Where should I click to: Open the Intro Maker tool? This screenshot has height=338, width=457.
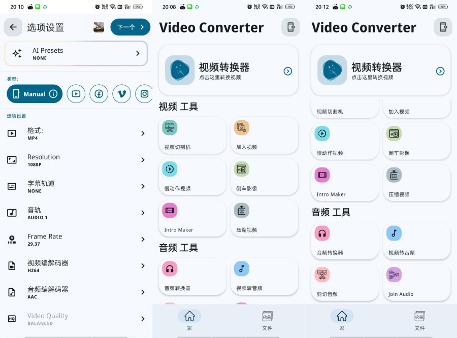[192, 218]
